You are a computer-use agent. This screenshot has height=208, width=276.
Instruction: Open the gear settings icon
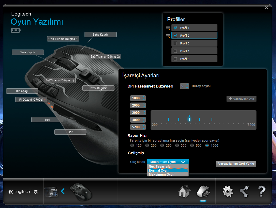coord(228,191)
